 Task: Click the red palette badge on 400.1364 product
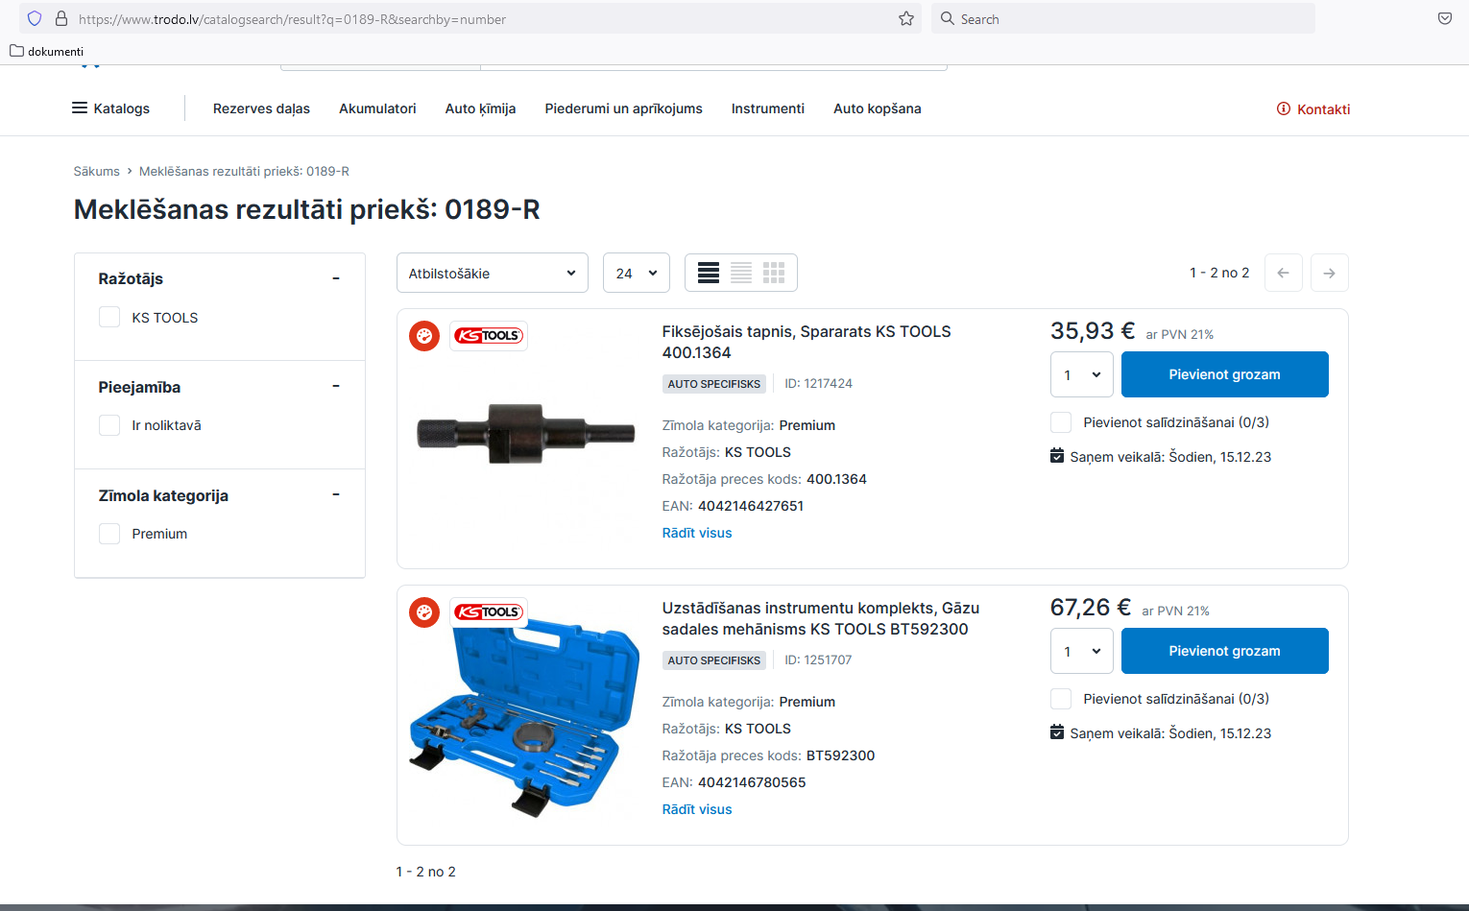click(x=424, y=336)
